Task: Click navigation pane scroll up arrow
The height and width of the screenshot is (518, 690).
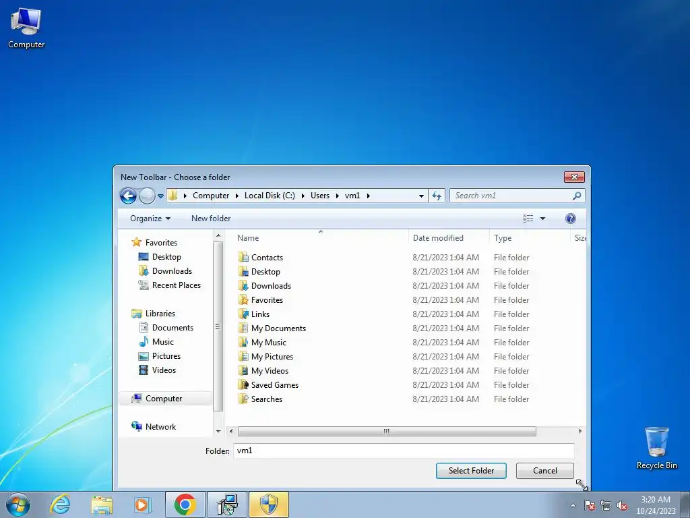Action: 218,236
